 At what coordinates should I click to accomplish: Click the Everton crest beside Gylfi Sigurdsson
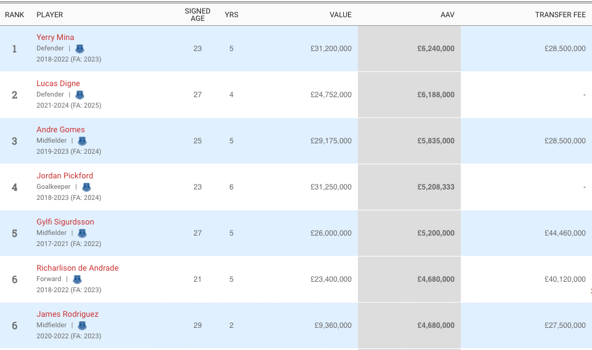pyautogui.click(x=82, y=233)
